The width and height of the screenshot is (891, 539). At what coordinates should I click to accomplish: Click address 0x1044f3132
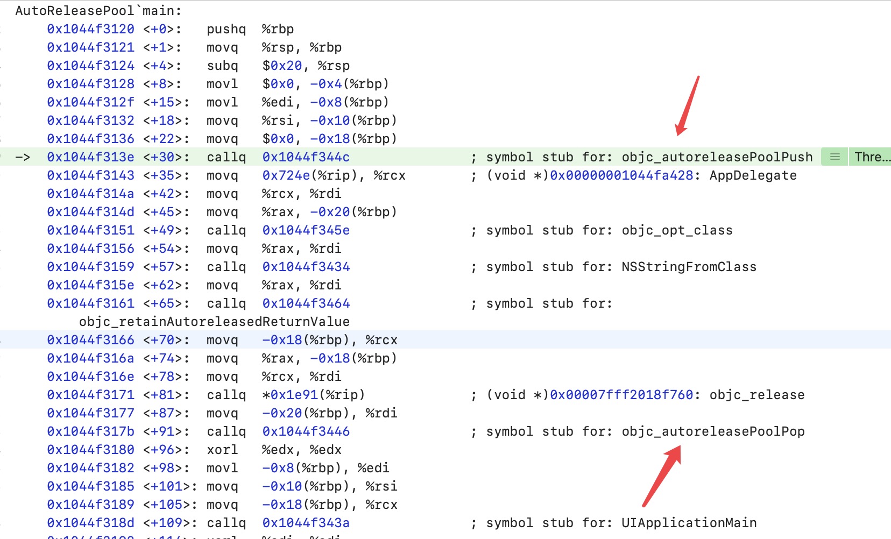click(90, 120)
